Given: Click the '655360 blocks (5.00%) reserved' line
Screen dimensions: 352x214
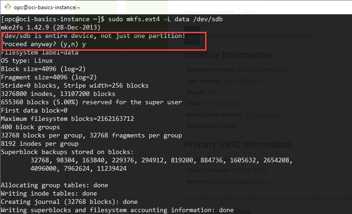Looking at the screenshot, I should click(91, 102).
